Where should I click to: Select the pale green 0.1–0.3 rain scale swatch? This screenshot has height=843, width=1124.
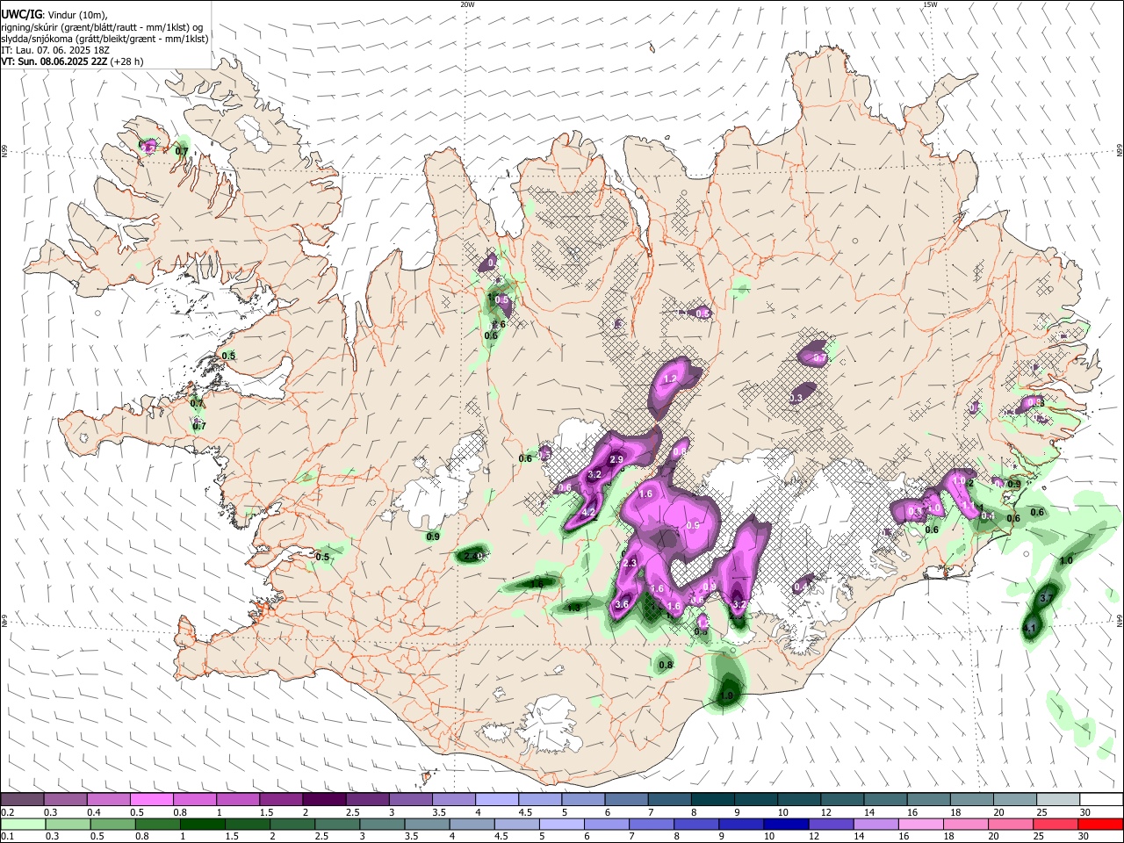click(x=22, y=824)
